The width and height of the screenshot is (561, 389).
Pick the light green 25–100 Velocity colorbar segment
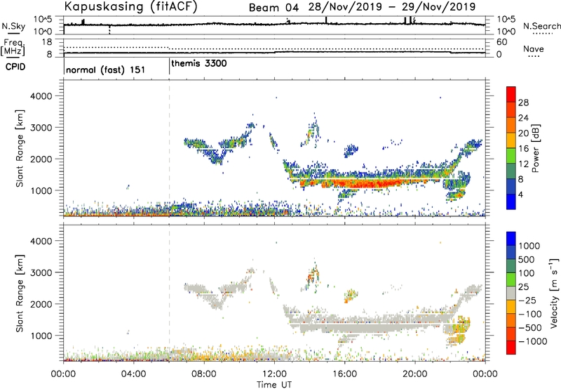511,279
